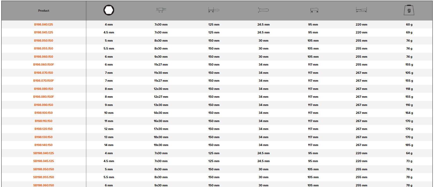This screenshot has width=434, height=187.
Task: Go to product B198.090.150
Action: (x=44, y=105)
